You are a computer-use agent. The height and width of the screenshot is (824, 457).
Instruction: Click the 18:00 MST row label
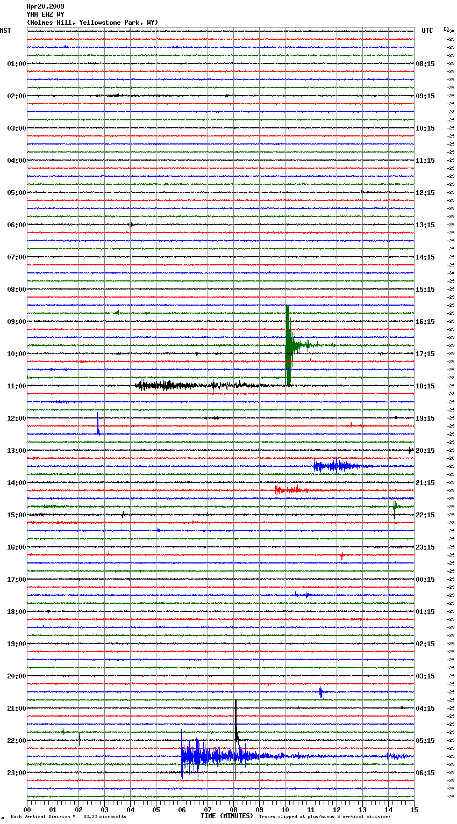pyautogui.click(x=17, y=612)
